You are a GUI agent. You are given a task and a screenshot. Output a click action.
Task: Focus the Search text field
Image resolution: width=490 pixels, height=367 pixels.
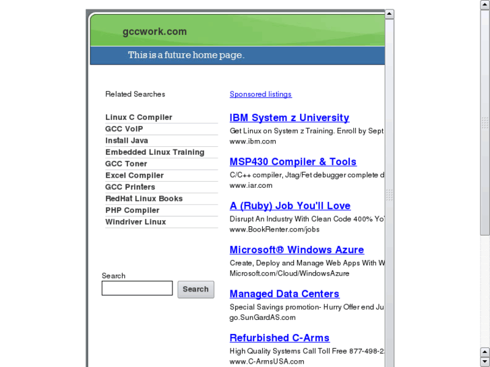pos(137,288)
